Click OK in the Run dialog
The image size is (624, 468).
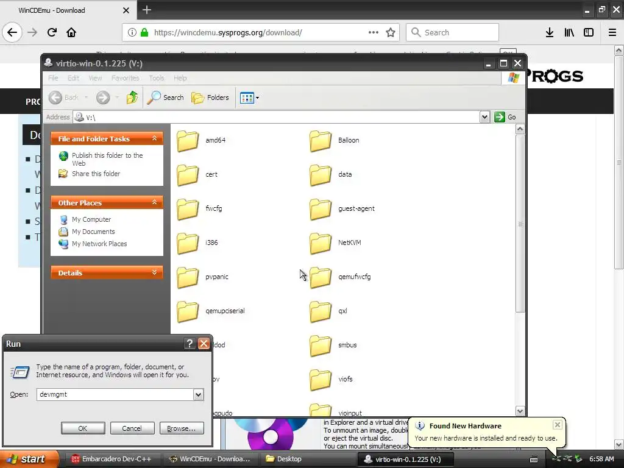(x=83, y=428)
